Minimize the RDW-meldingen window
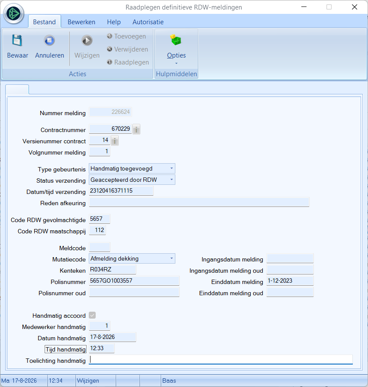The width and height of the screenshot is (368, 387). coord(304,7)
